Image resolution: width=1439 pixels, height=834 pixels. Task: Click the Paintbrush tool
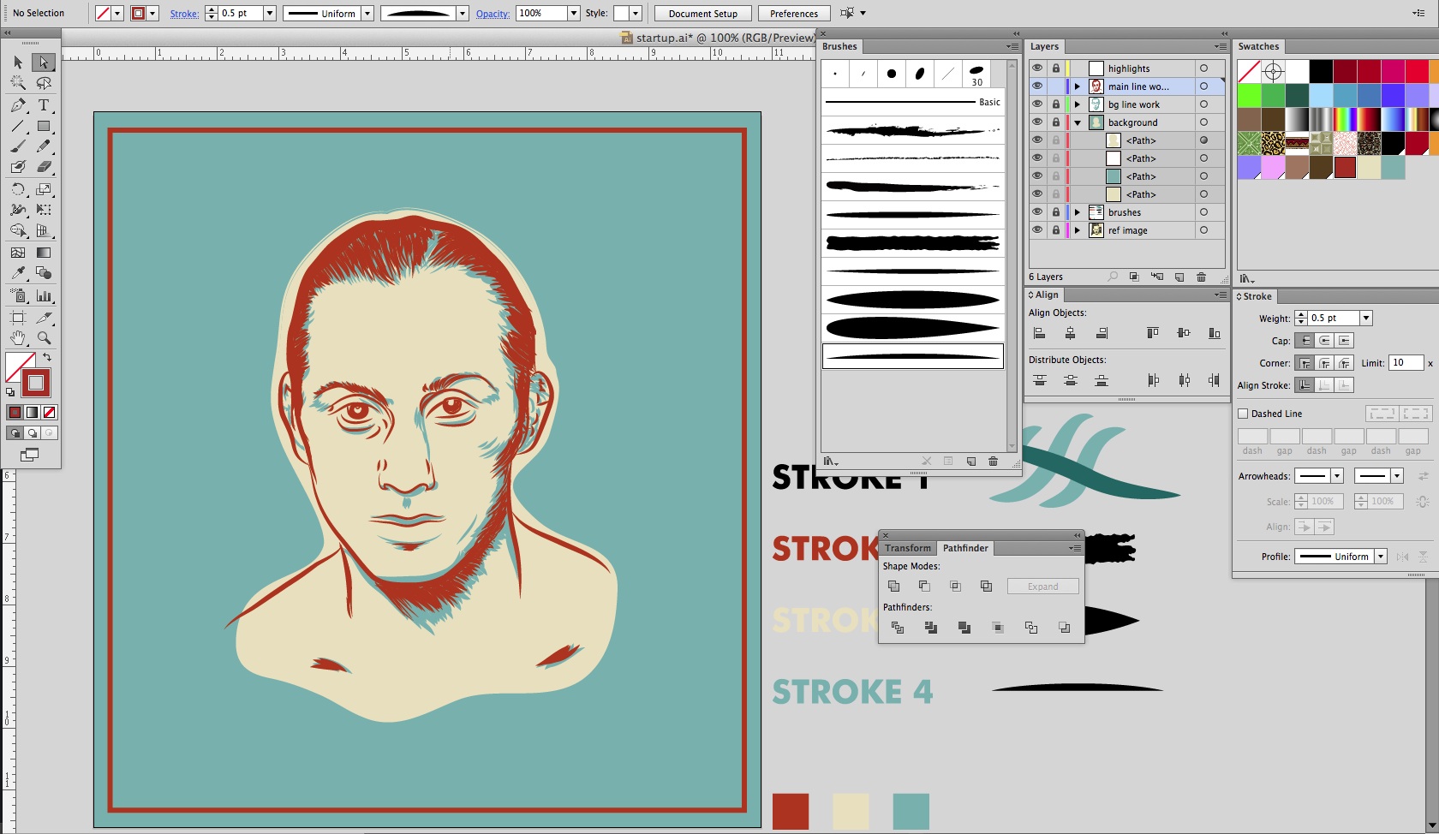tap(18, 146)
